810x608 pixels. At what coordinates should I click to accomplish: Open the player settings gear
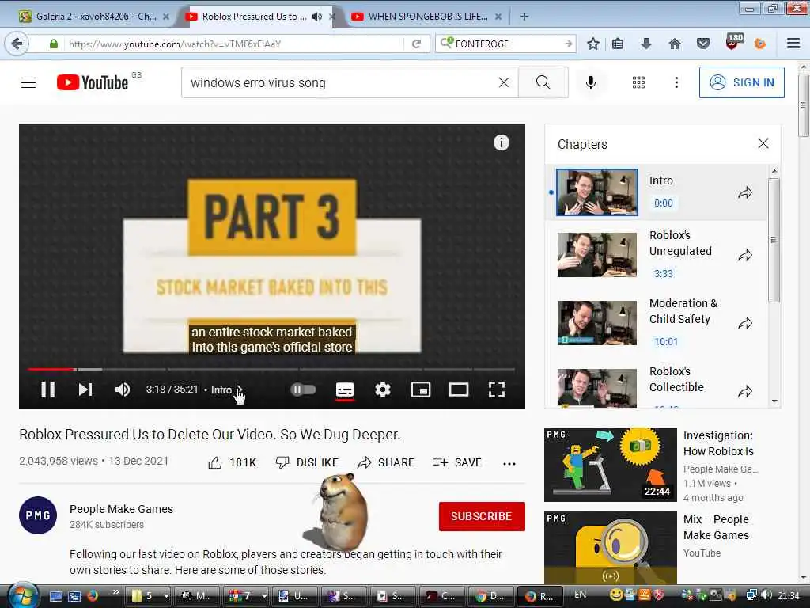[x=382, y=389]
